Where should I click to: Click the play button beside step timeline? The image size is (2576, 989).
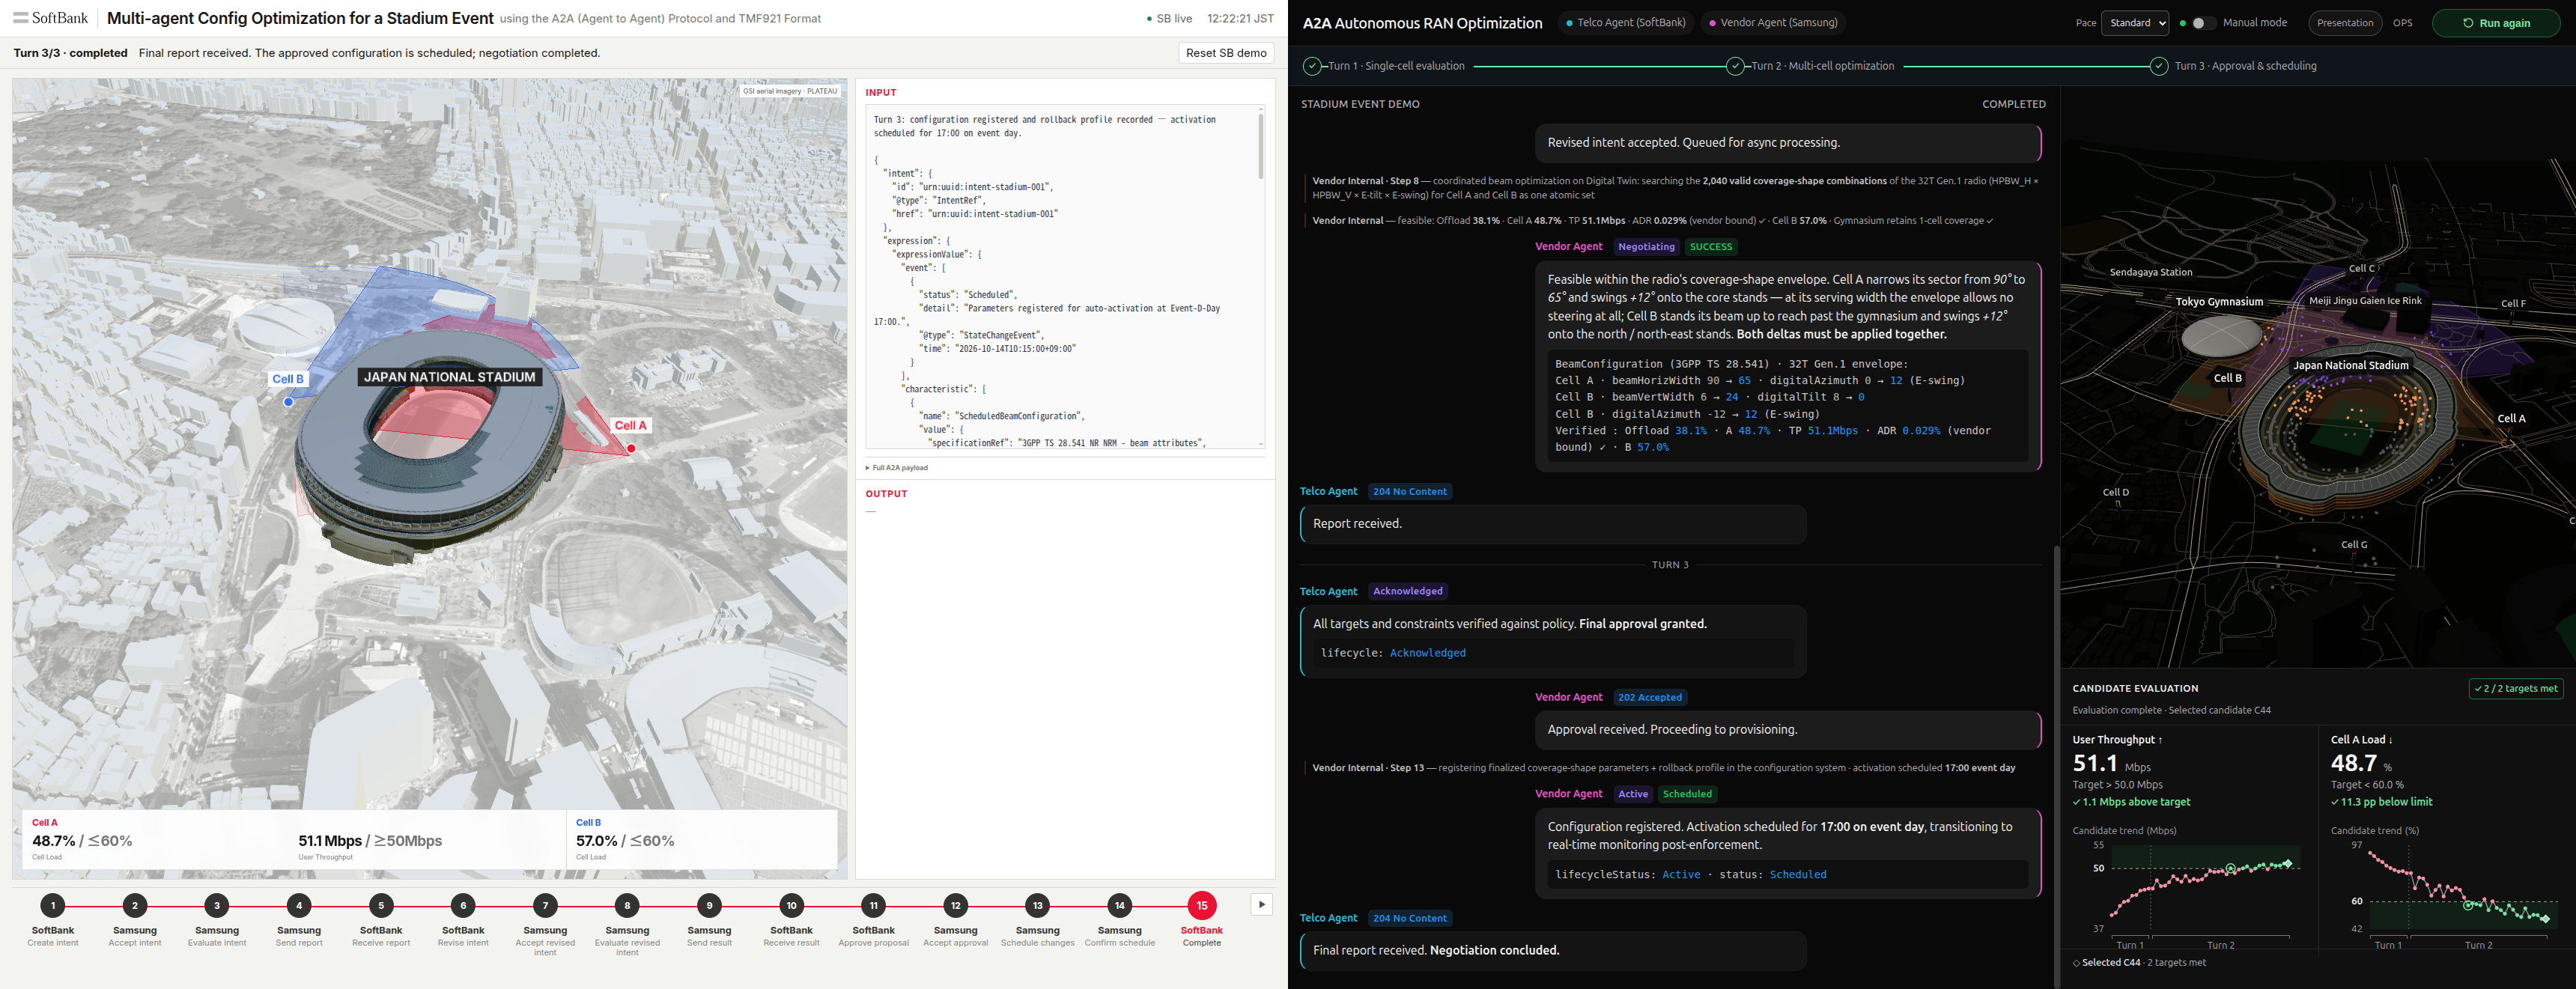tap(1262, 904)
